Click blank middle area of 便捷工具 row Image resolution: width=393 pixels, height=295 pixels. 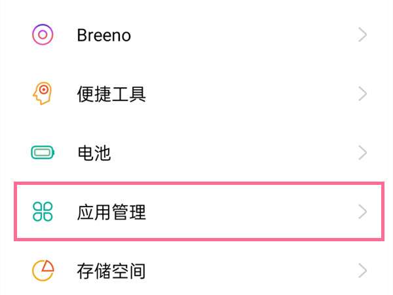click(x=249, y=94)
